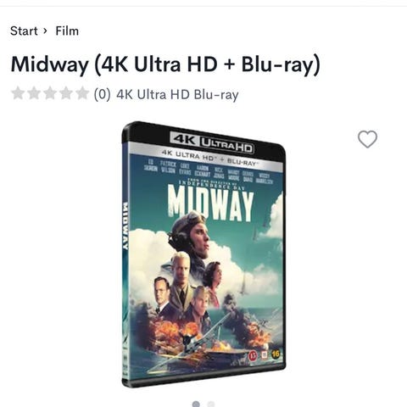Give five stars using the last star
Viewport: 407px width, 407px height.
[82, 93]
